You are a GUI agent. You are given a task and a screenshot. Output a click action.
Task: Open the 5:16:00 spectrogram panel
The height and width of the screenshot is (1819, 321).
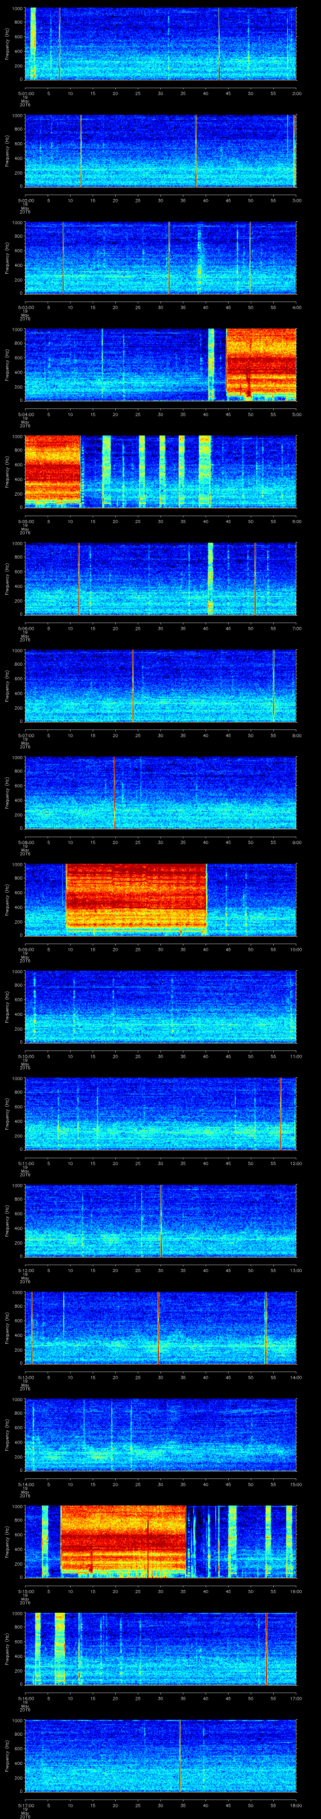[x=161, y=1648]
